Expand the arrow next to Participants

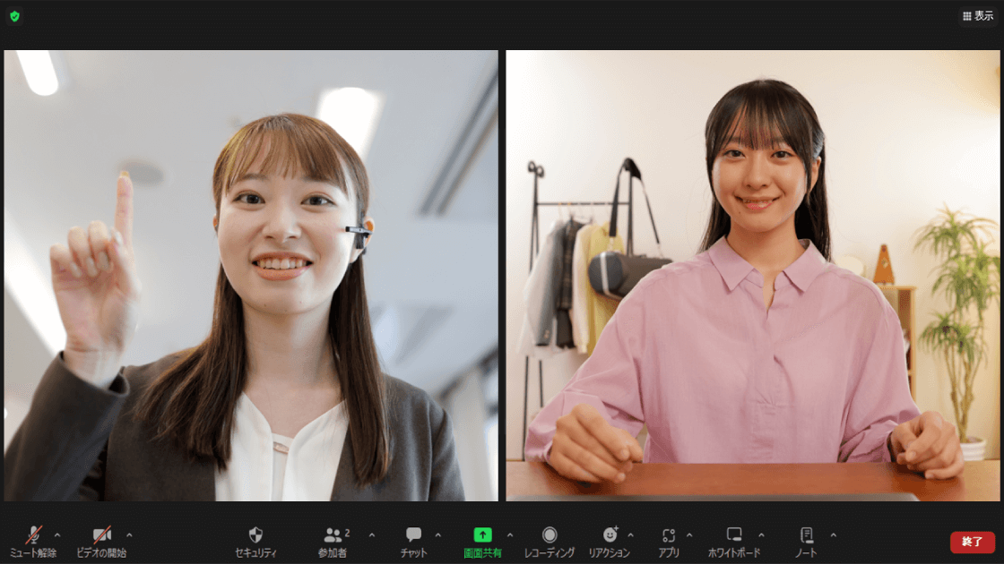pyautogui.click(x=372, y=534)
